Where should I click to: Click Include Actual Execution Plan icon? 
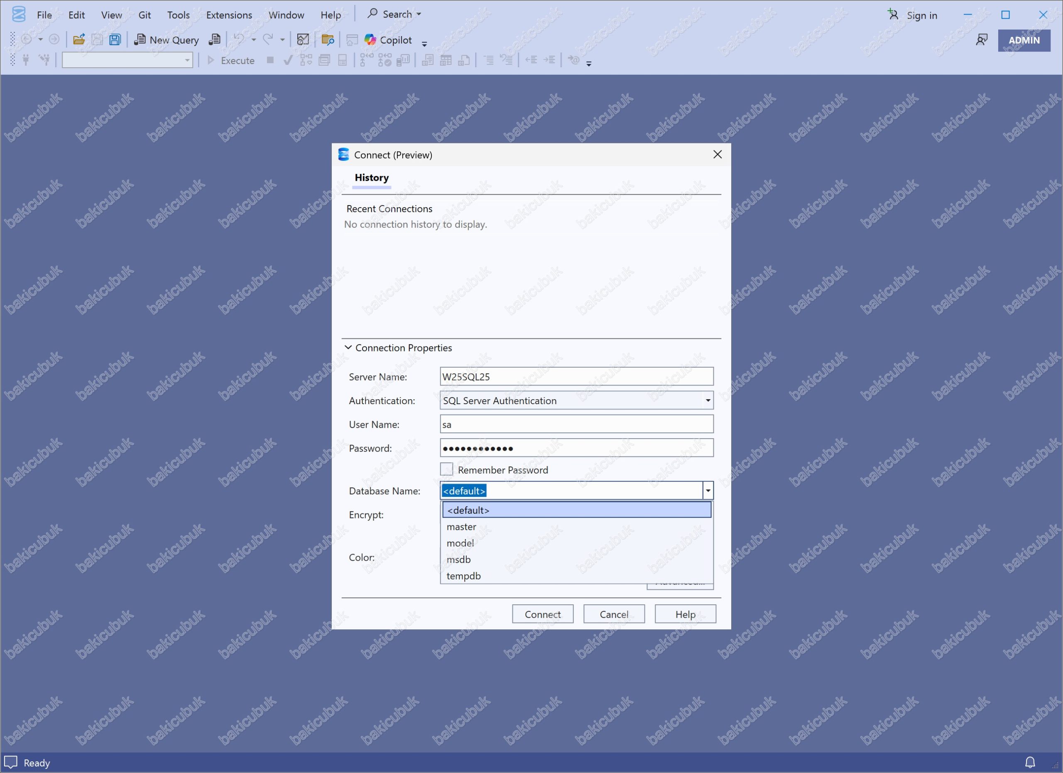[367, 60]
